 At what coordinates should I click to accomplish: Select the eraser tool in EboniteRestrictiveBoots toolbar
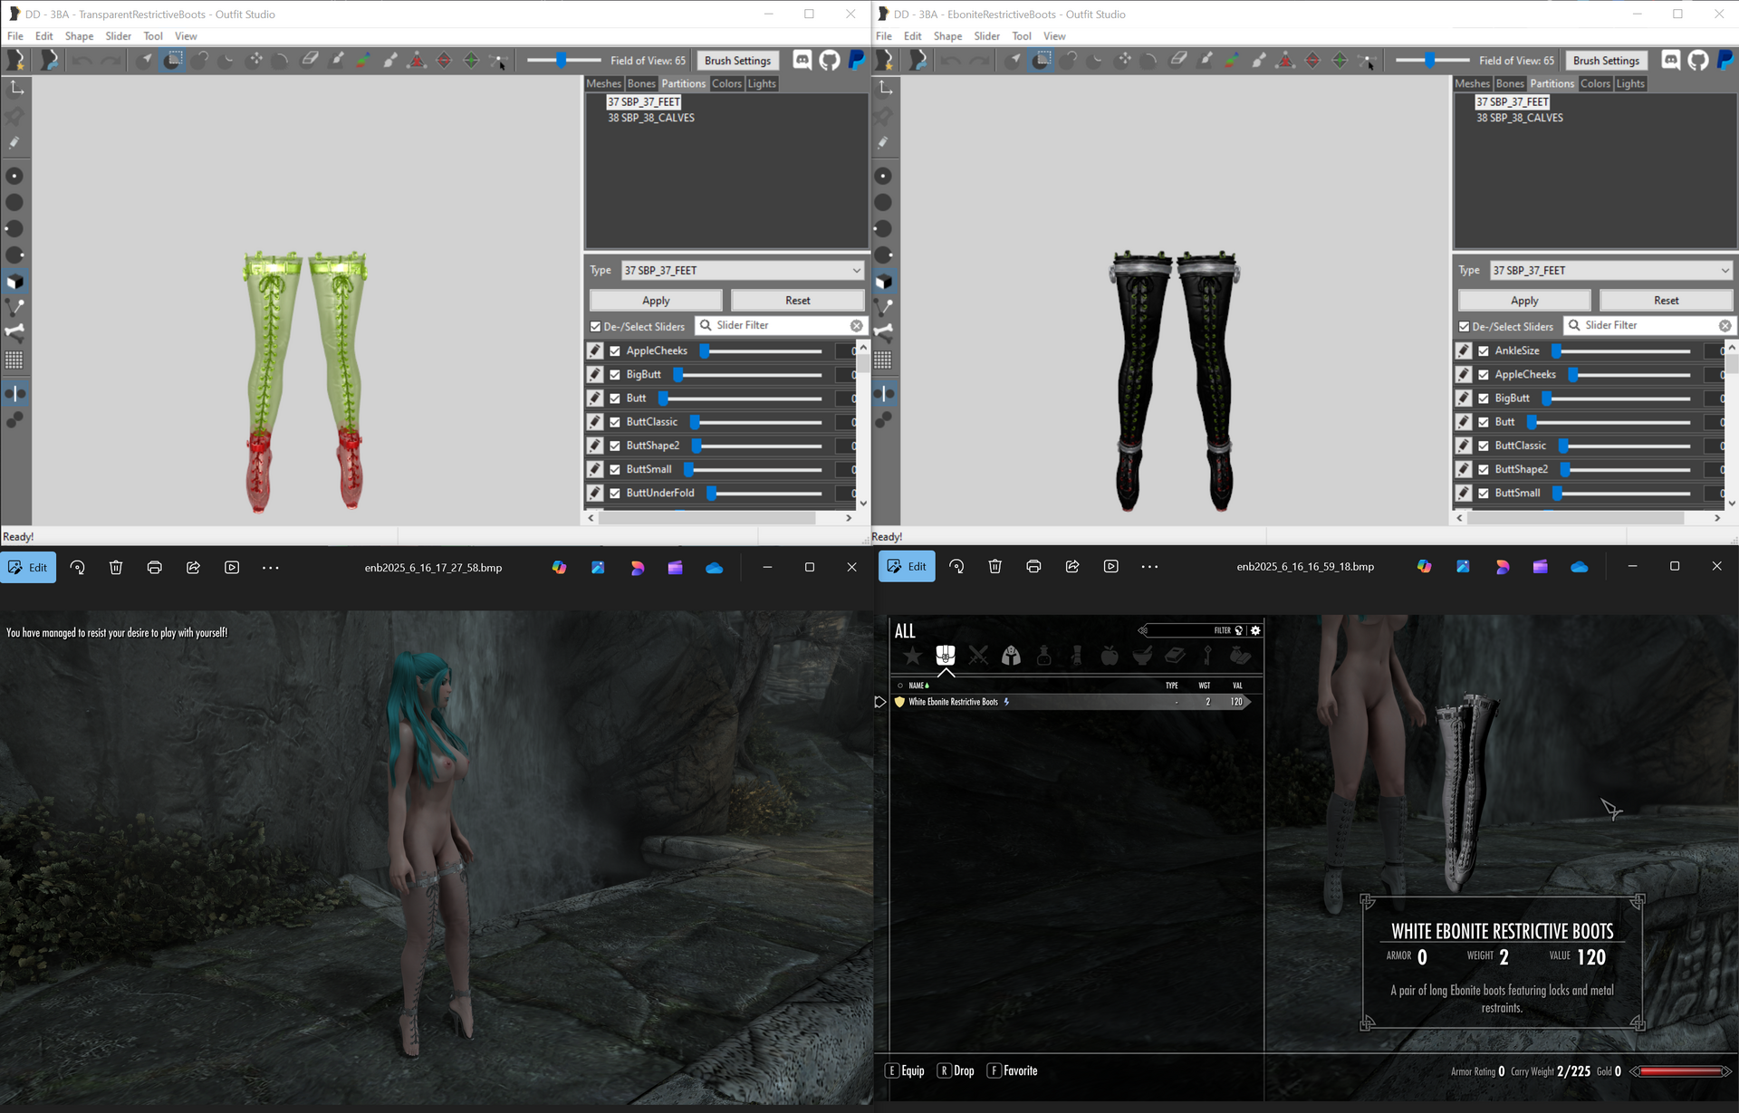pos(1177,60)
